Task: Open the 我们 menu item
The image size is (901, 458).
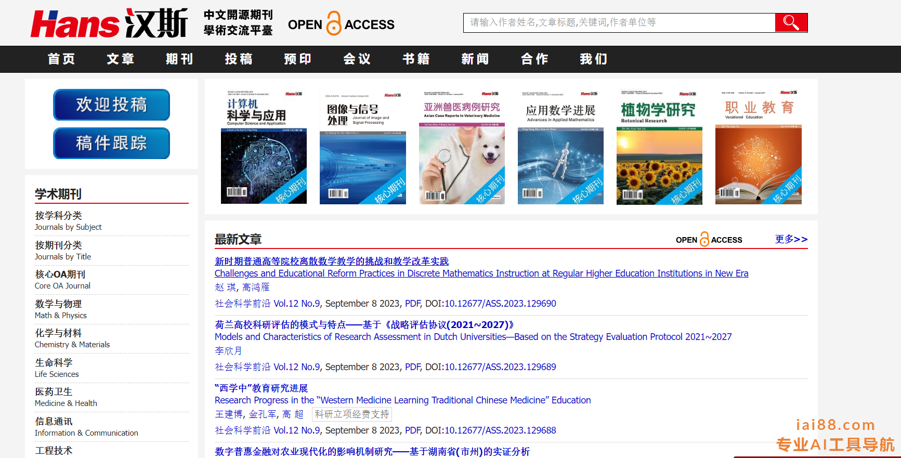Action: pos(594,59)
